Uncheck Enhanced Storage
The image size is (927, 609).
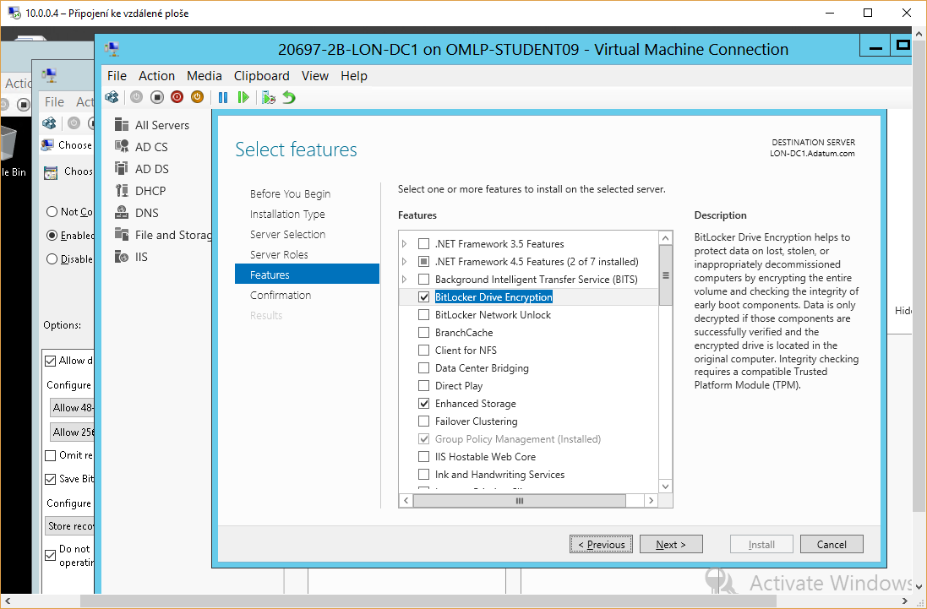tap(424, 403)
